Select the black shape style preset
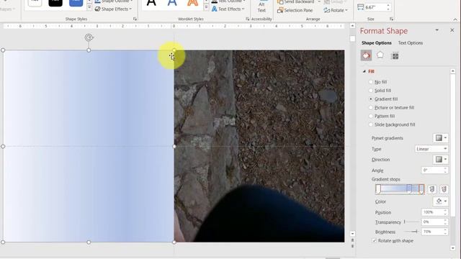The image size is (461, 259). coord(55,3)
